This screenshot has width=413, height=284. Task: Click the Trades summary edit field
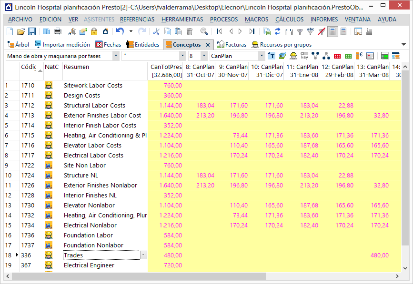coord(101,255)
